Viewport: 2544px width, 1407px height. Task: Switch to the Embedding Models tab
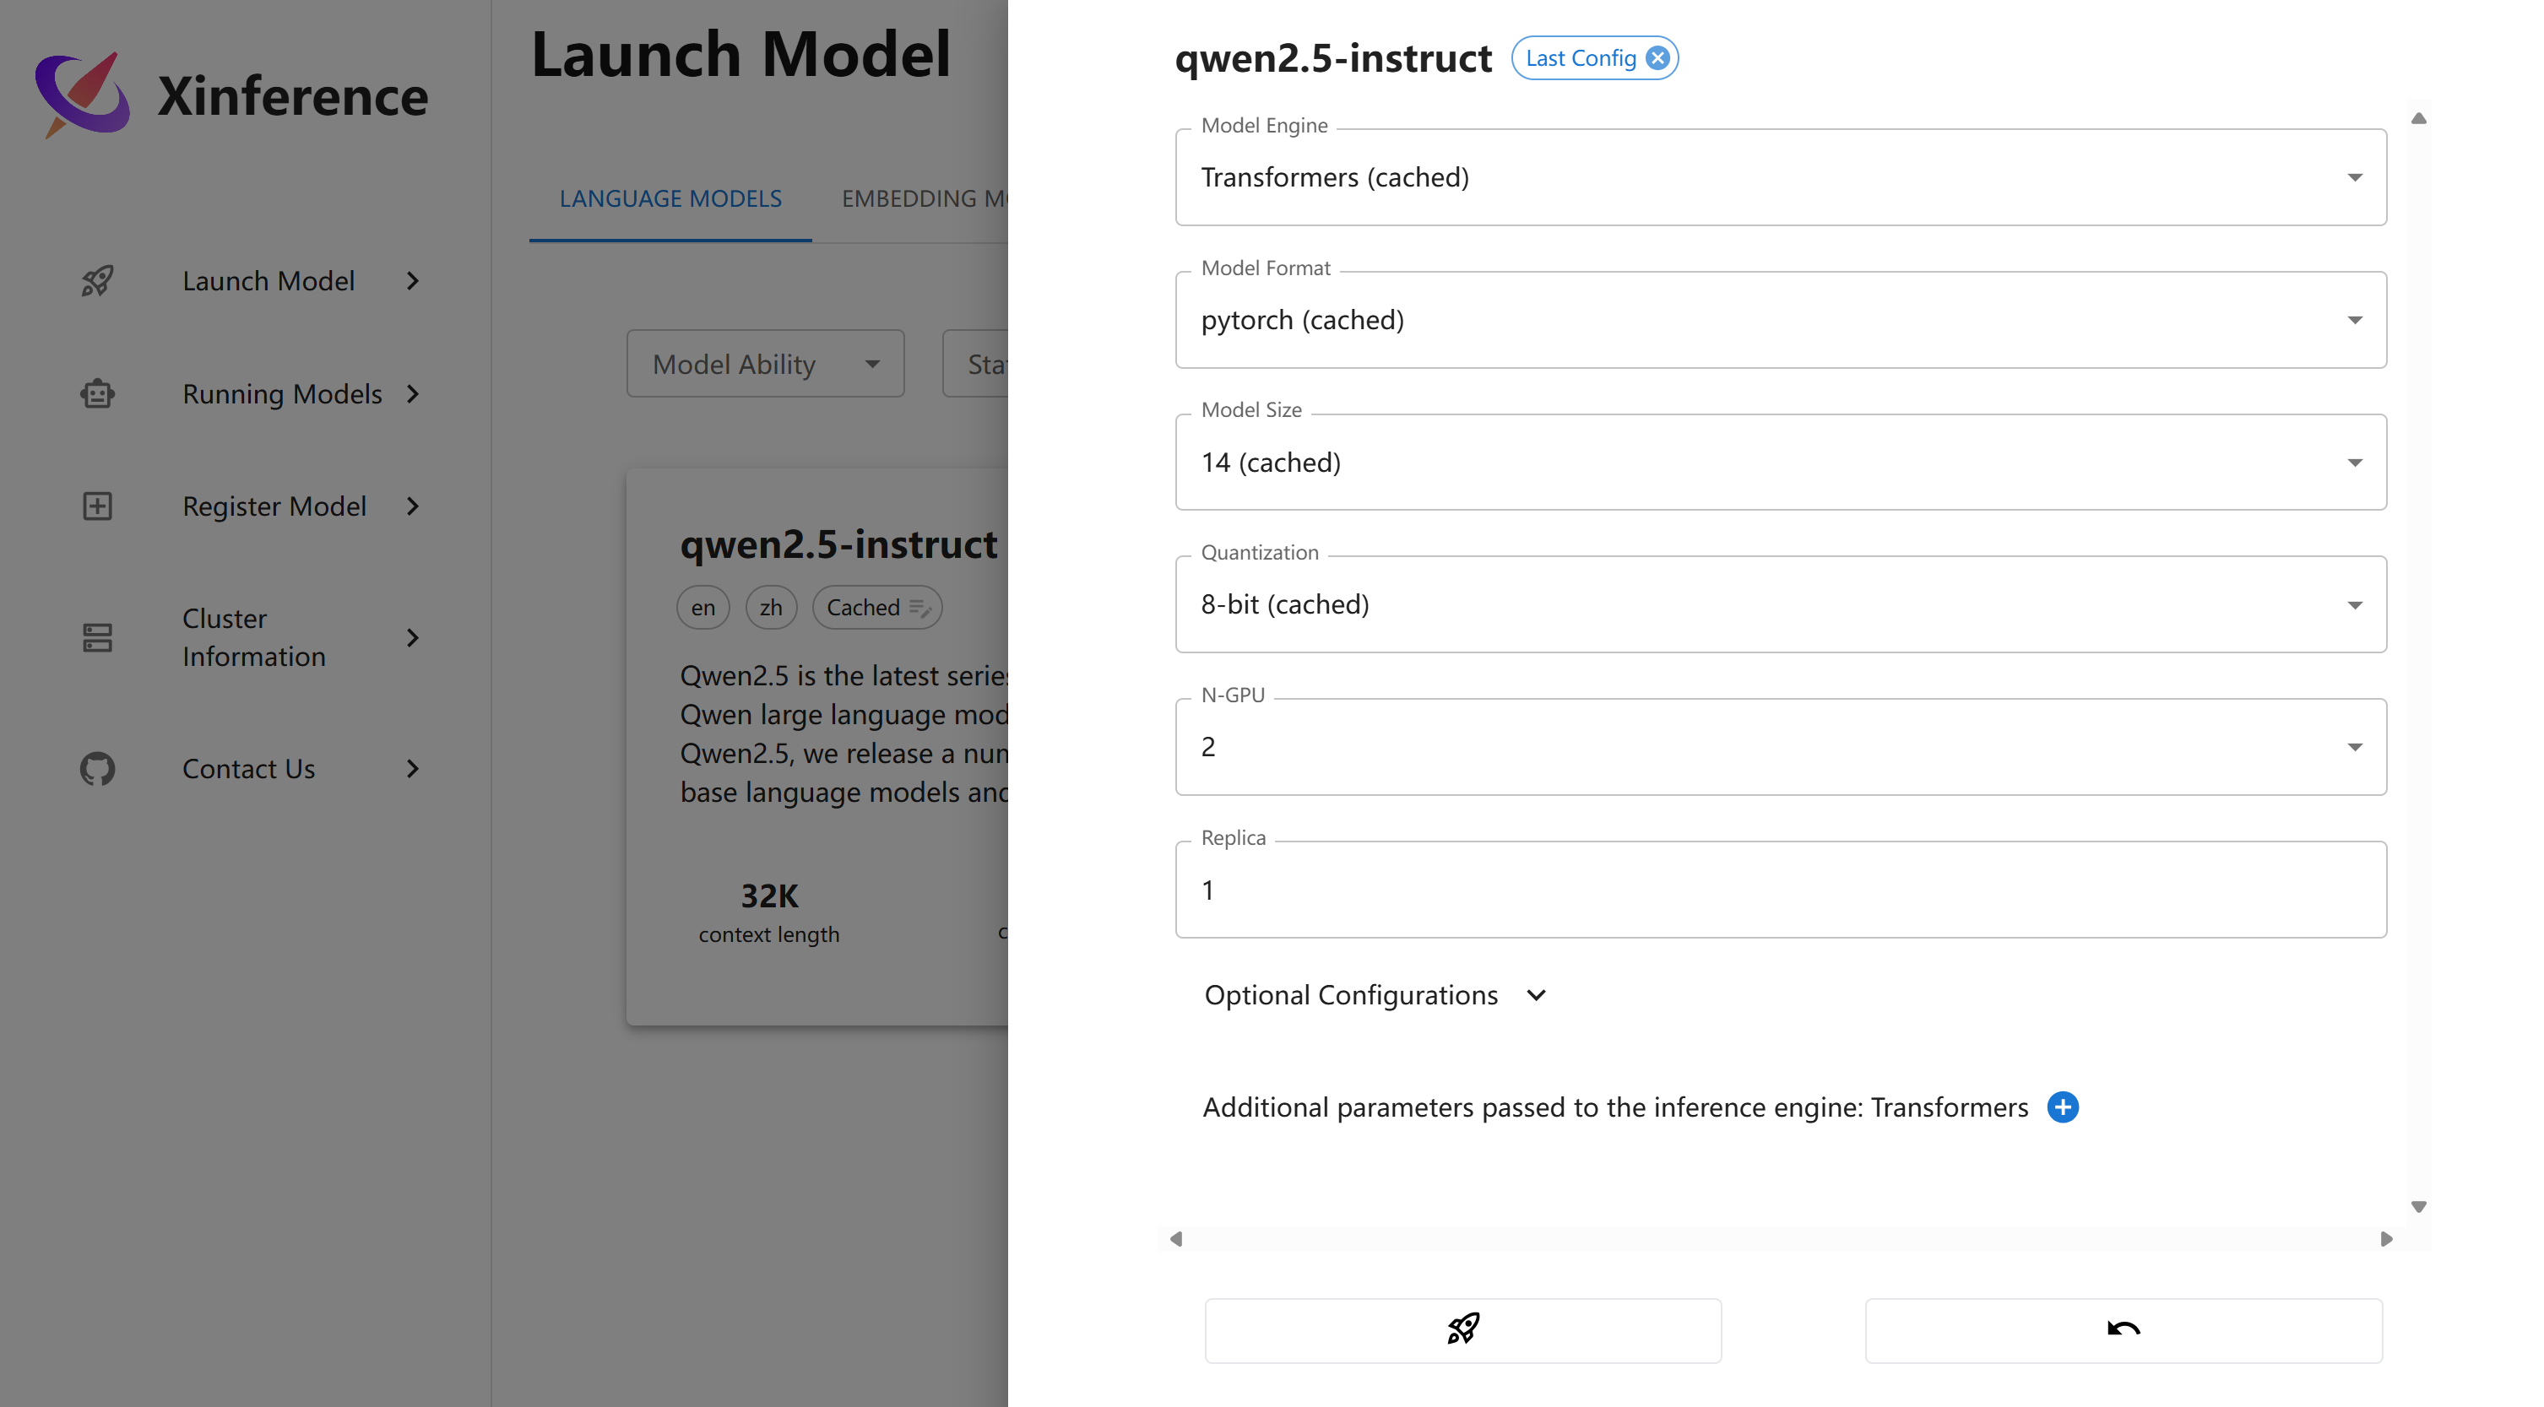(x=925, y=198)
